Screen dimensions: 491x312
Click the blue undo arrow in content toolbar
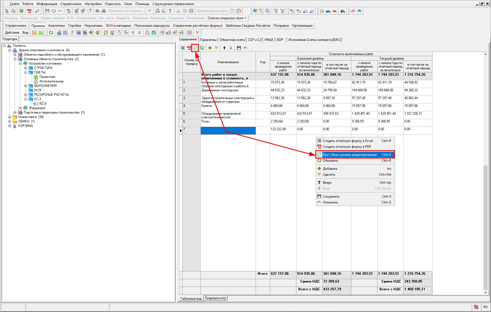[245, 48]
